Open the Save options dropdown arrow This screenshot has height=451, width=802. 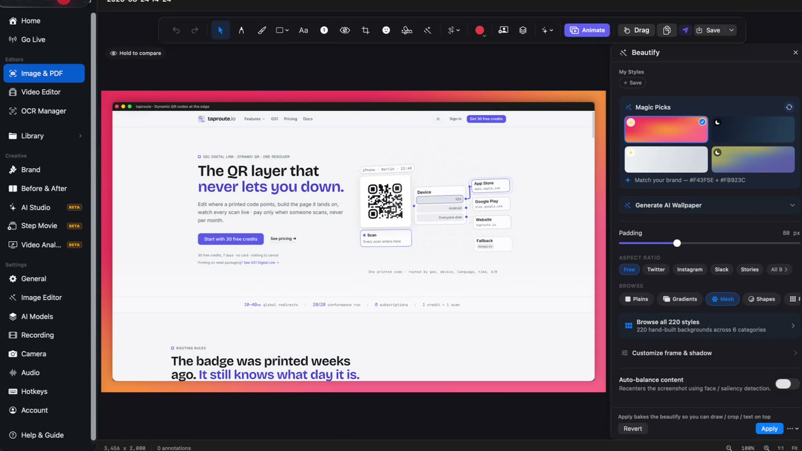coord(731,30)
